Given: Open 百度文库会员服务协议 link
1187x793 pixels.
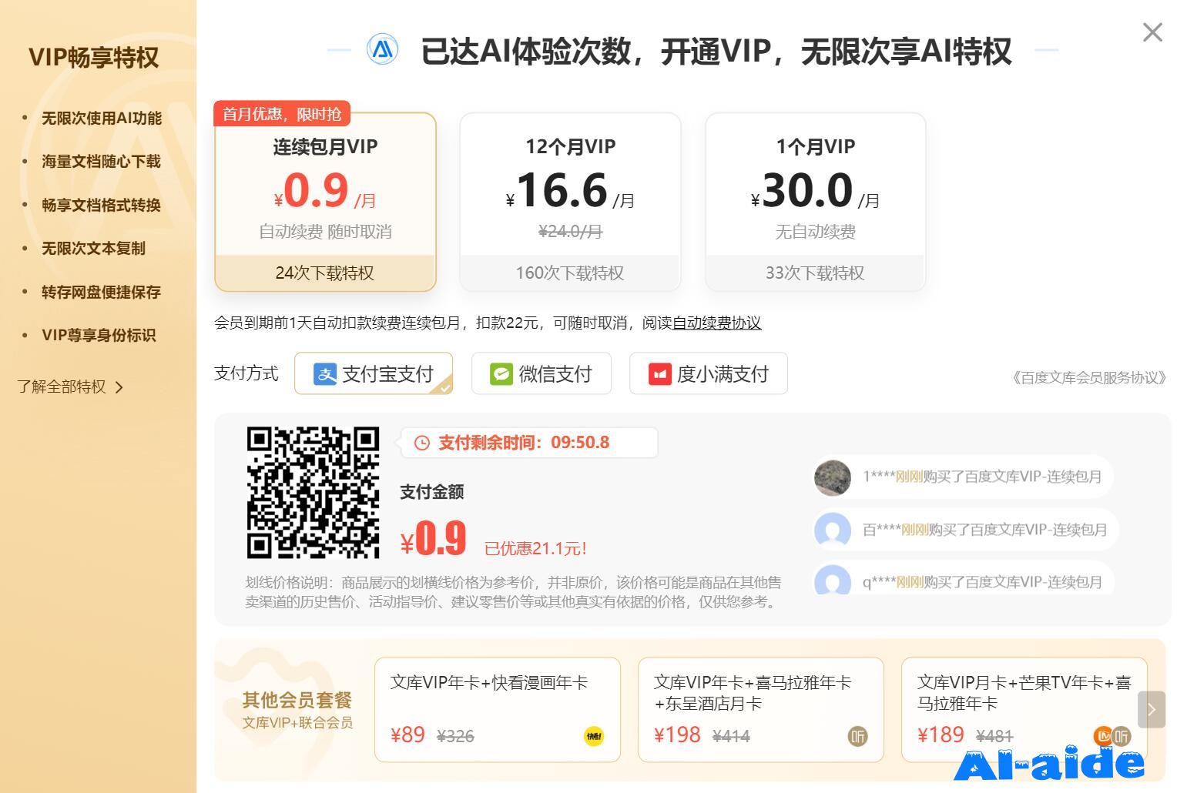Looking at the screenshot, I should pyautogui.click(x=1088, y=377).
